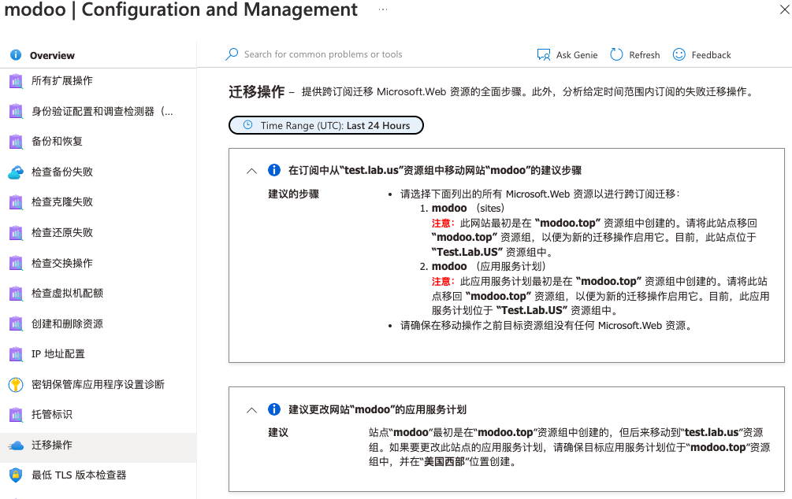
Task: Click the 所有扩展操作 sidebar icon
Action: point(16,81)
